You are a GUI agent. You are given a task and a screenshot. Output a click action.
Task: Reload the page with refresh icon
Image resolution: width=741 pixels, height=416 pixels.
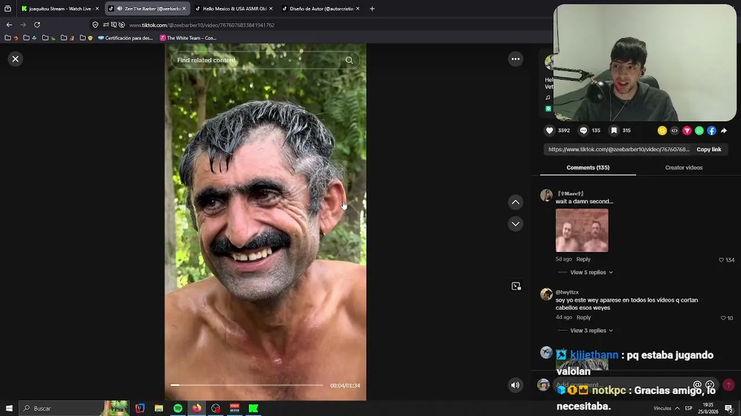tap(37, 25)
